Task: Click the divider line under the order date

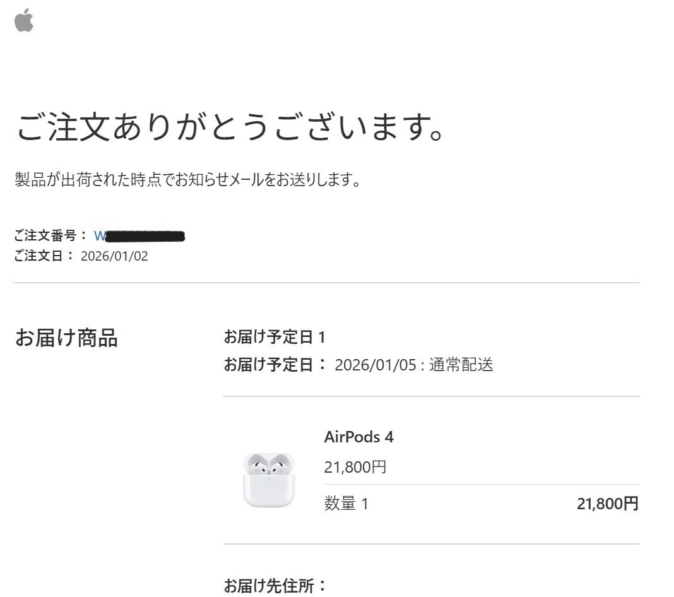Action: coord(327,283)
